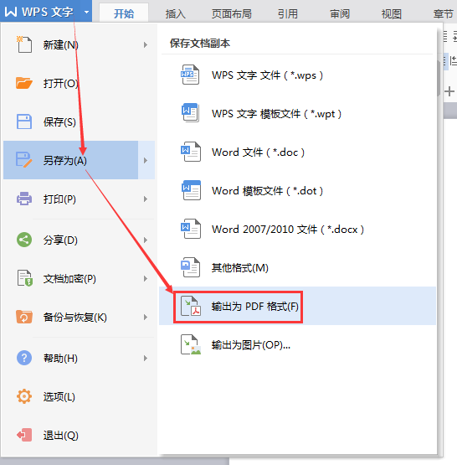Click the Word dot template icon
457x465 pixels.
point(191,190)
